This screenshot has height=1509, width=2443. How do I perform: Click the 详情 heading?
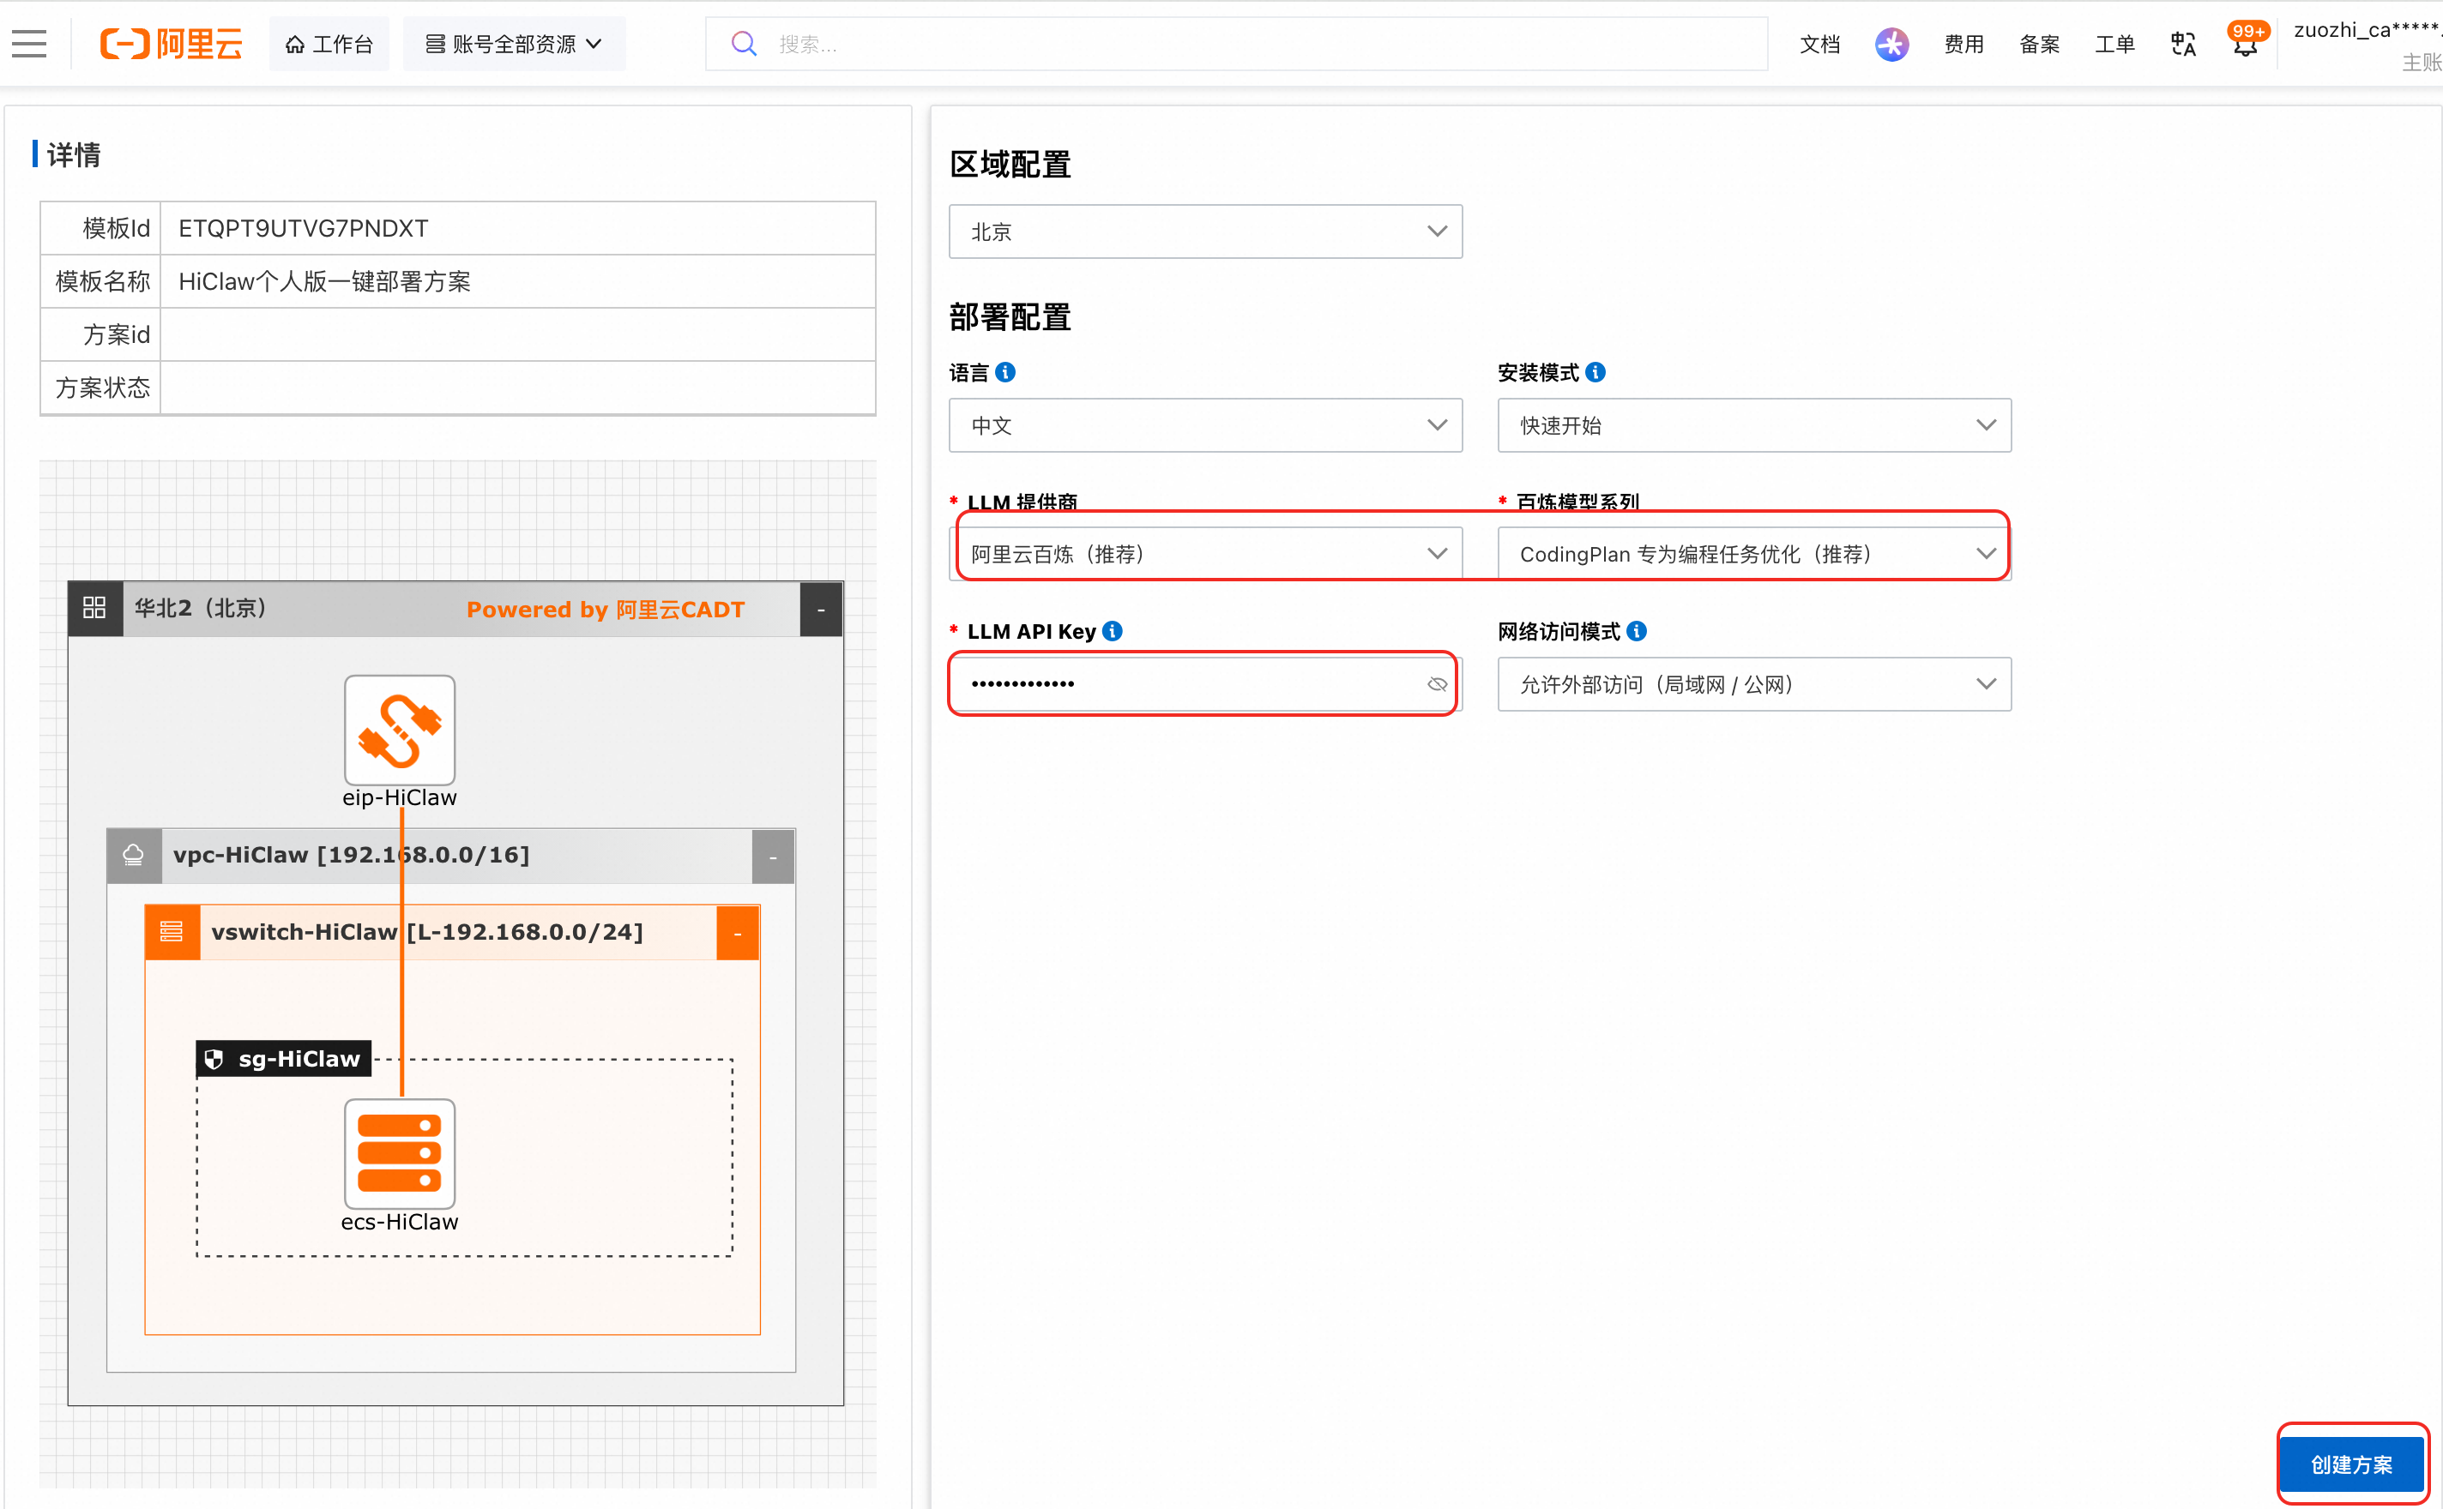click(73, 154)
